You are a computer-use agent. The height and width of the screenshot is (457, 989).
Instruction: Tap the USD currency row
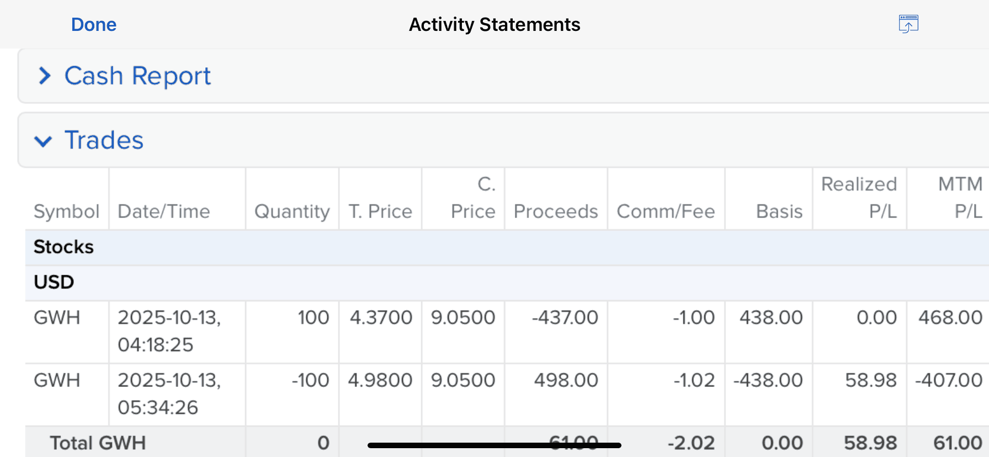[54, 283]
